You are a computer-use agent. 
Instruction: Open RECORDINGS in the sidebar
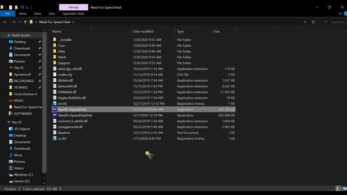coord(24,81)
